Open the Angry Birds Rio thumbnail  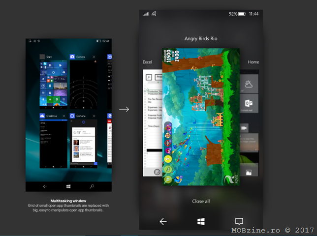201,117
